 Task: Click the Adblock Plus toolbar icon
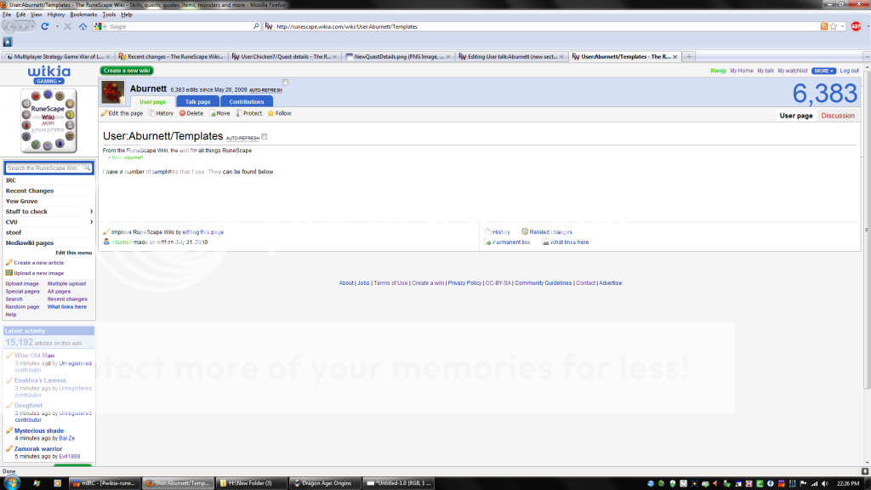click(856, 26)
